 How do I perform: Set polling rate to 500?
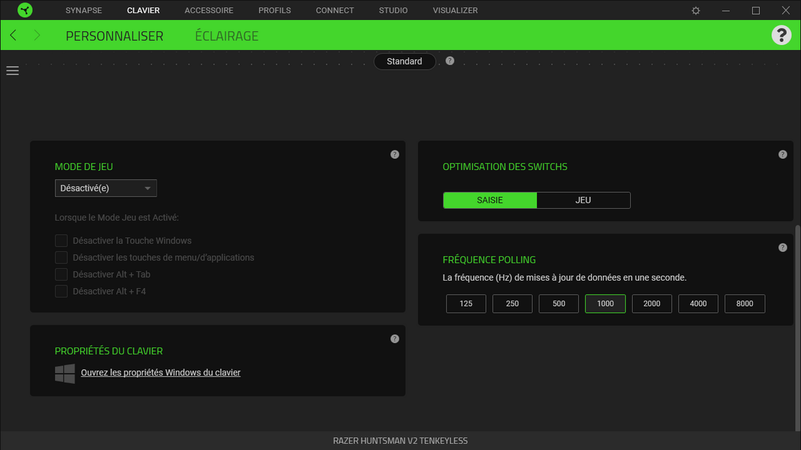point(559,304)
